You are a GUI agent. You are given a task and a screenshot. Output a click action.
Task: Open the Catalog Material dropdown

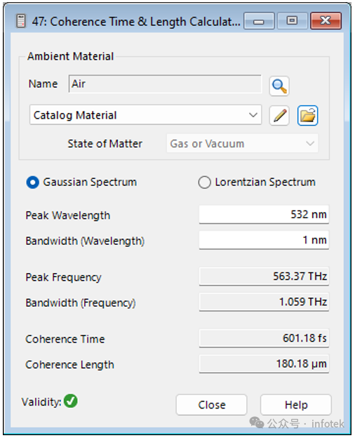[x=145, y=115]
